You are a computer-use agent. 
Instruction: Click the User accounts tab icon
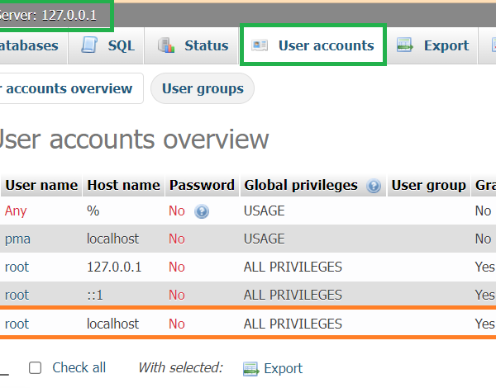(x=260, y=46)
